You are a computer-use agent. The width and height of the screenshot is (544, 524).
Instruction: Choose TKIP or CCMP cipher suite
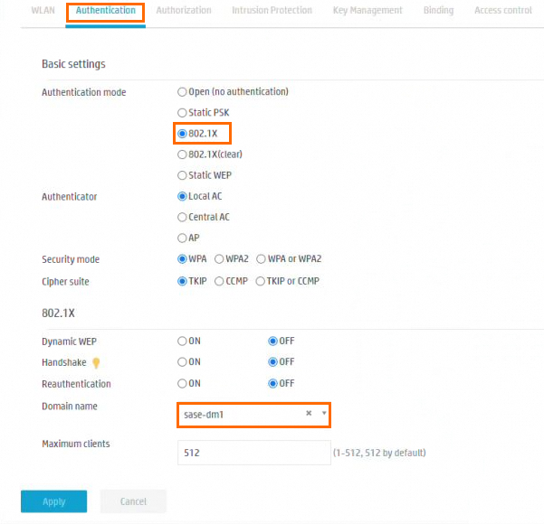point(260,281)
